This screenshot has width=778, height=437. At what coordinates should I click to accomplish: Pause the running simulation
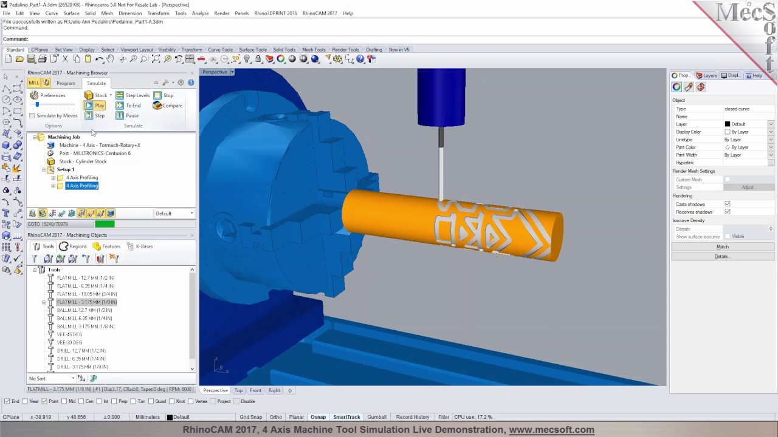(127, 115)
